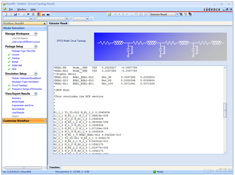Close the Workflow: XtractIM panel
The width and height of the screenshot is (235, 175).
pos(45,24)
